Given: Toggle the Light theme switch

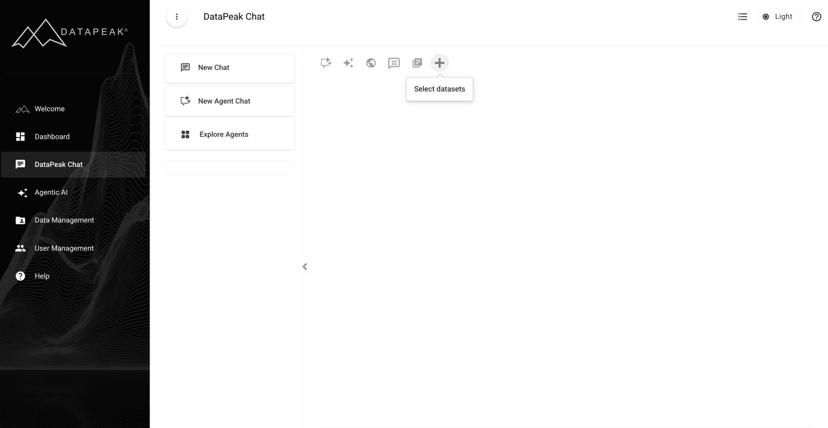Looking at the screenshot, I should pyautogui.click(x=779, y=17).
